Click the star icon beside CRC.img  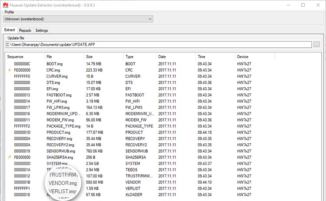click(x=10, y=70)
